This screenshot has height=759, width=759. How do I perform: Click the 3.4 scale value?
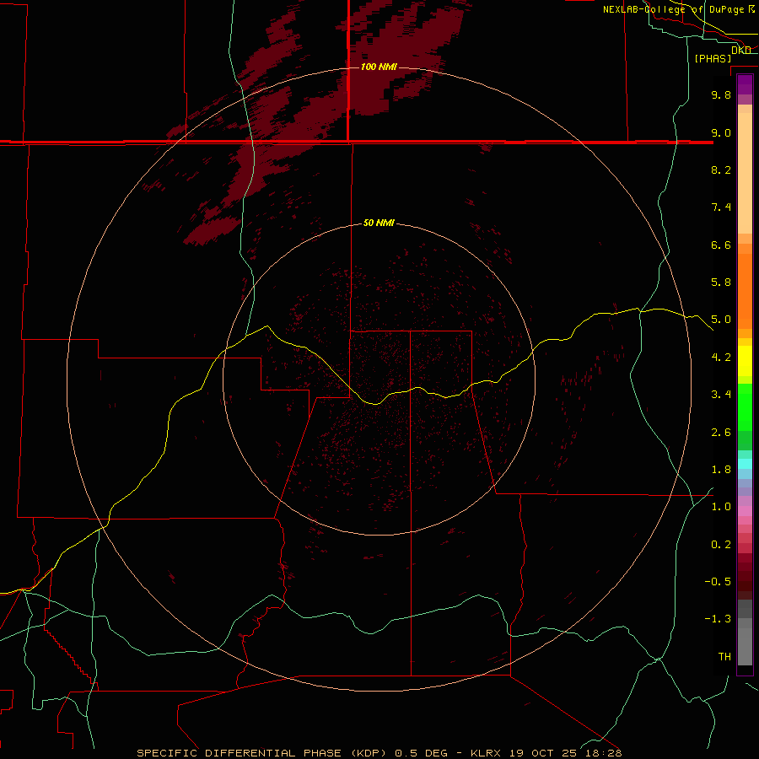pyautogui.click(x=721, y=395)
